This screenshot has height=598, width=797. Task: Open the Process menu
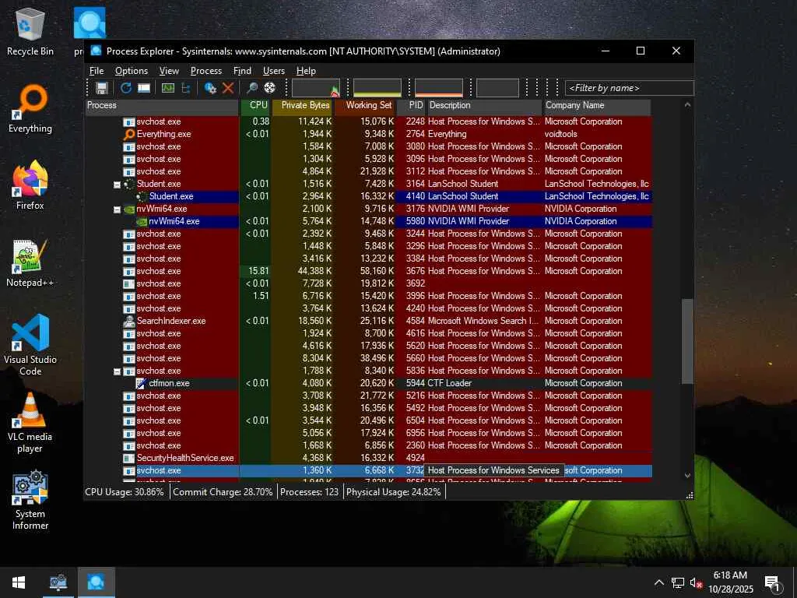coord(205,71)
